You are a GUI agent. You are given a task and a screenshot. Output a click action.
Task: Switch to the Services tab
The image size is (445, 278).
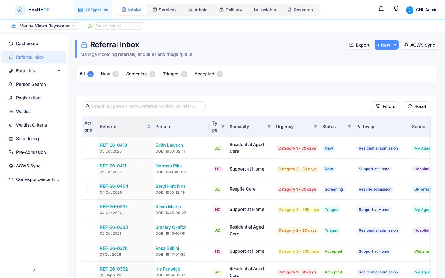point(164,10)
